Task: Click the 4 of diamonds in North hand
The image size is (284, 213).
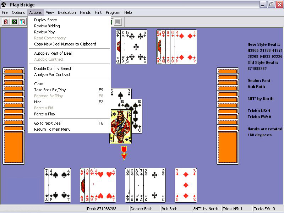Action: (x=186, y=47)
